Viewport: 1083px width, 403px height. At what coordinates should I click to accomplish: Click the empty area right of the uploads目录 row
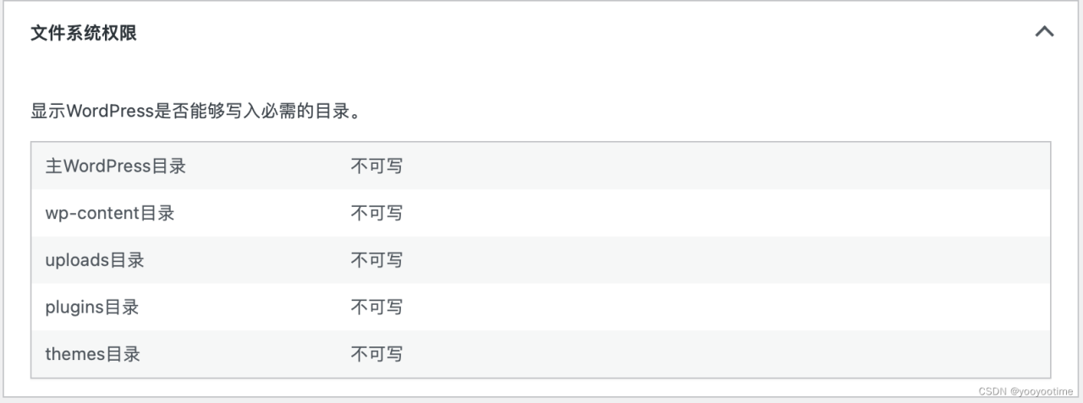pyautogui.click(x=719, y=260)
